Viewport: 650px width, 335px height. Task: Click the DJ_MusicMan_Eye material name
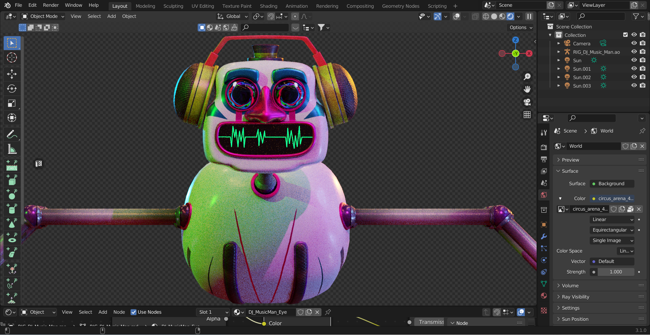[x=271, y=312]
